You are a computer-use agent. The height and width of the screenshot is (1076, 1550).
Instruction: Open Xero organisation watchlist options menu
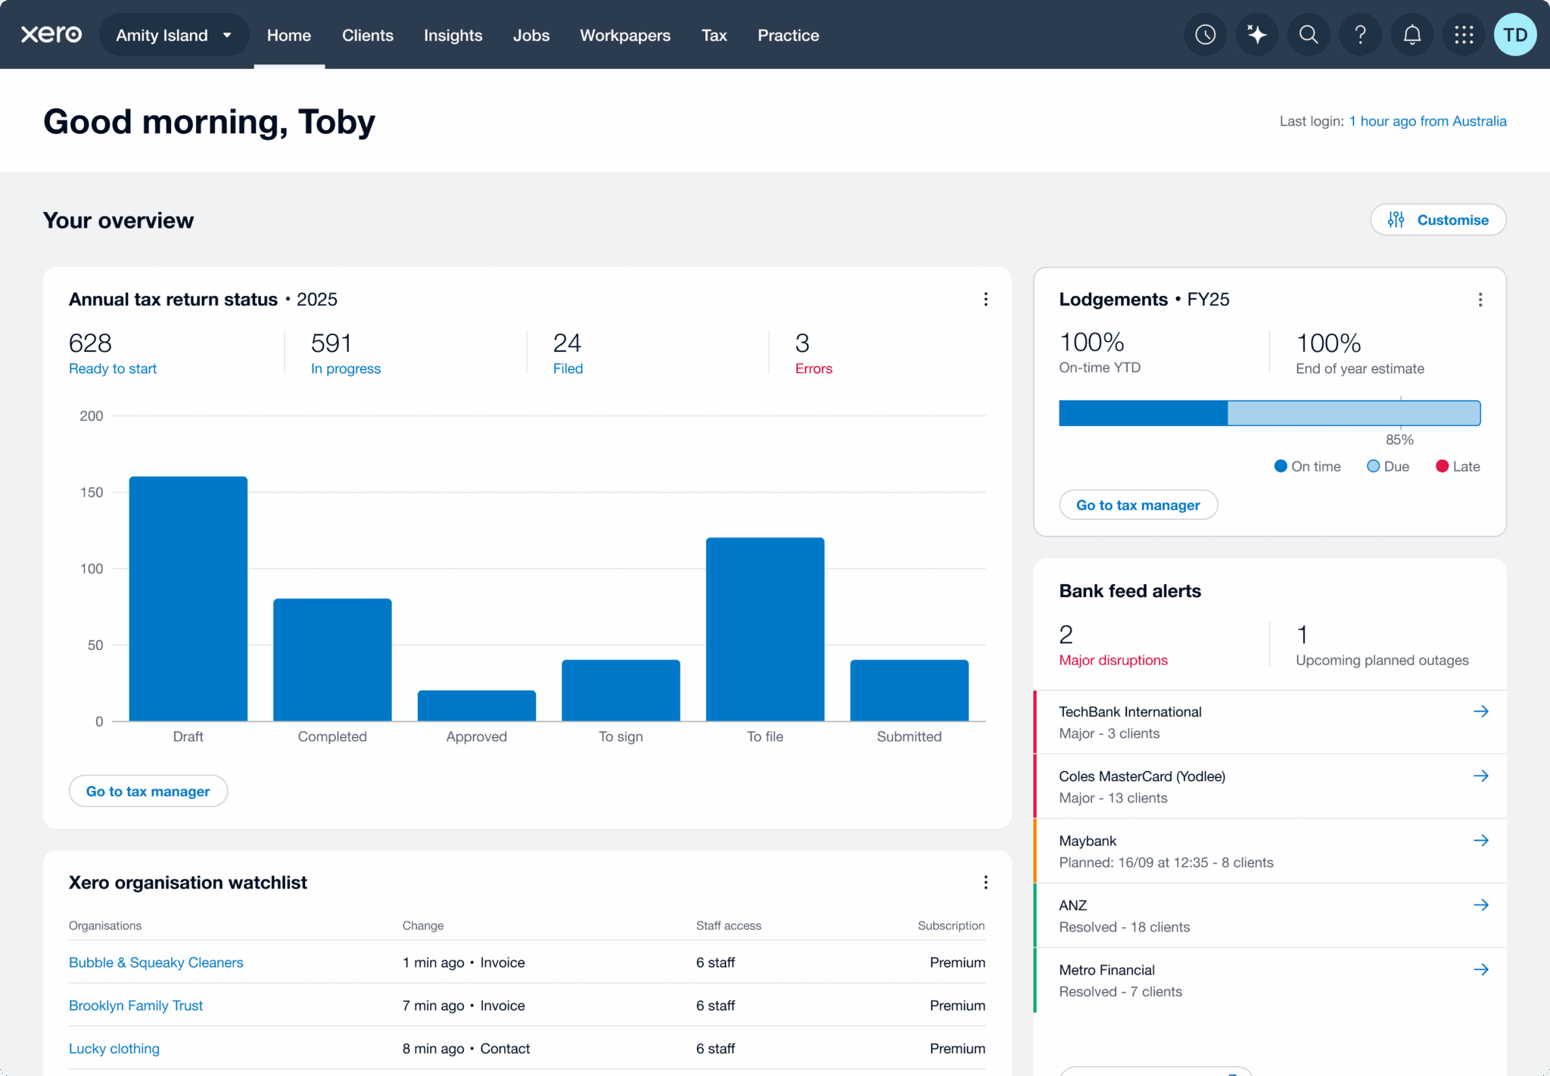click(985, 882)
